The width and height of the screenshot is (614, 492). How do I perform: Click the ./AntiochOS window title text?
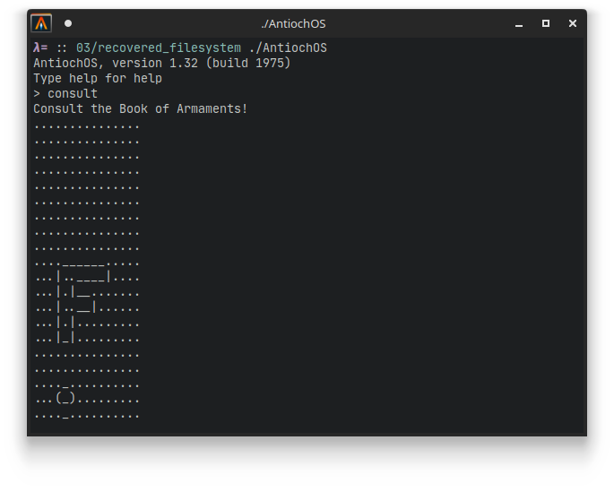point(293,24)
